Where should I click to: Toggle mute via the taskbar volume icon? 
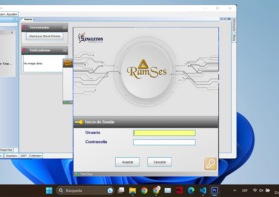pos(261,190)
